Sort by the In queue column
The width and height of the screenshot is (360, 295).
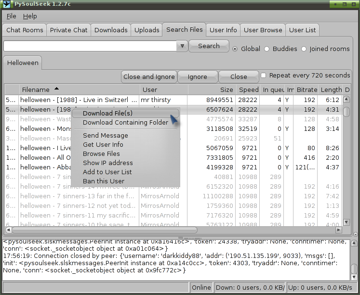click(x=273, y=90)
